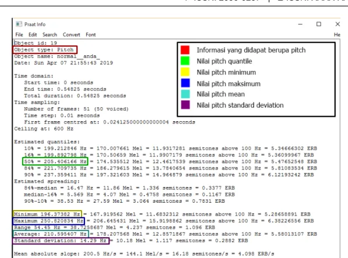Click the 10% quantile value 199.212846 Hz

[65, 149]
